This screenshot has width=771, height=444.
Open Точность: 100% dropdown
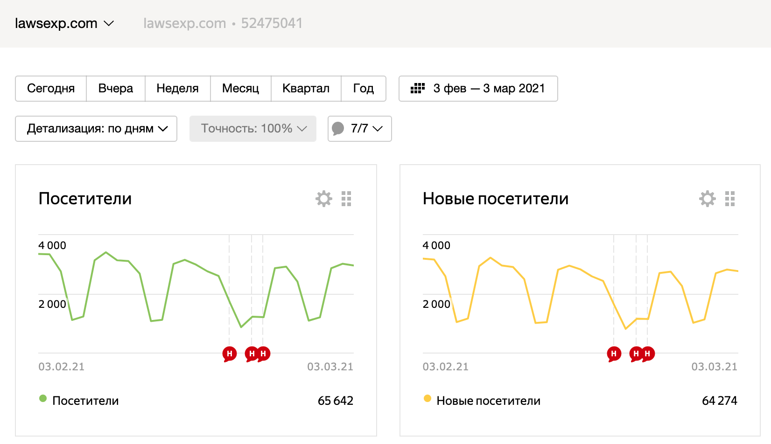point(253,129)
